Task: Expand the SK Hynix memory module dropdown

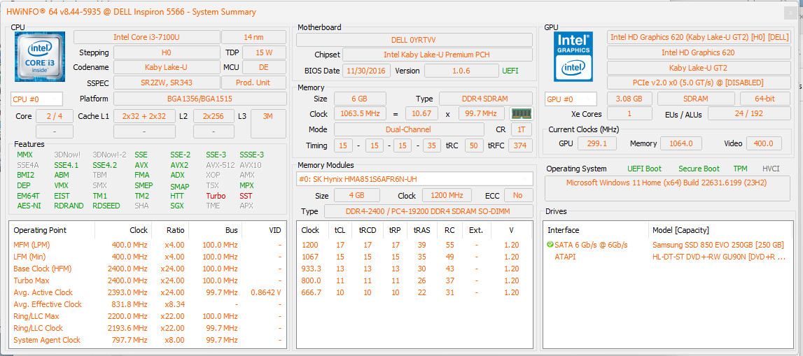Action: coord(415,179)
